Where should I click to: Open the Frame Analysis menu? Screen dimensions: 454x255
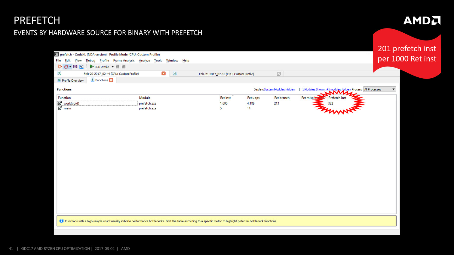[x=124, y=61]
